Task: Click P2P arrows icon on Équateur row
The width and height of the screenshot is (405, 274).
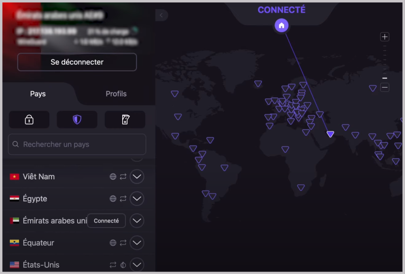Action: (123, 243)
